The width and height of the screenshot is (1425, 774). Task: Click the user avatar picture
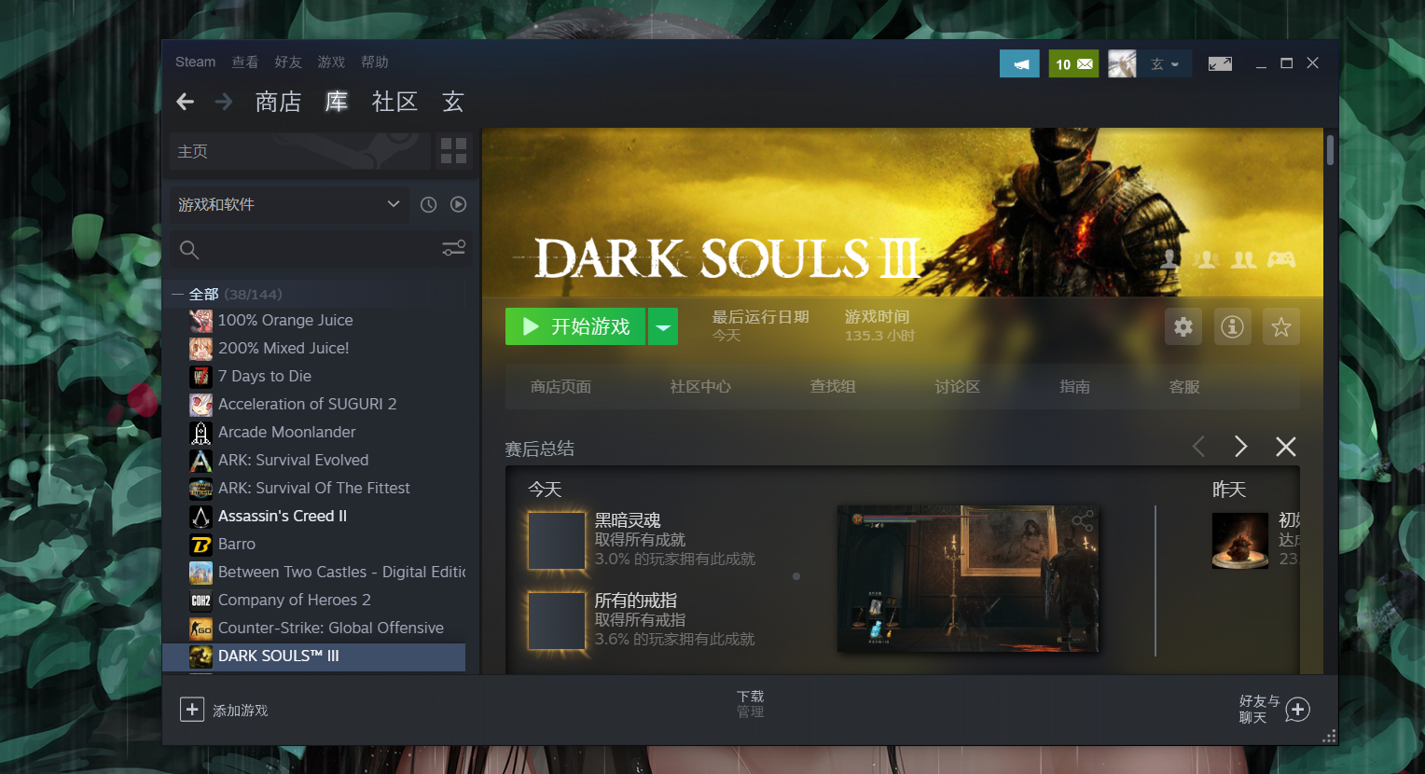tap(1122, 63)
